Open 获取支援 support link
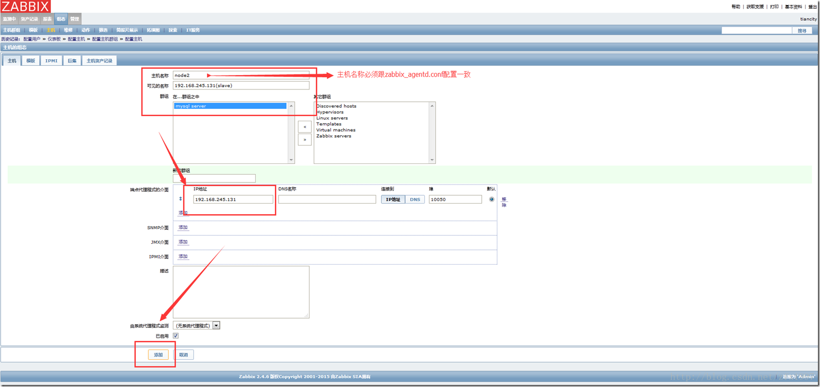Screen dimensions: 820x387 pyautogui.click(x=755, y=7)
